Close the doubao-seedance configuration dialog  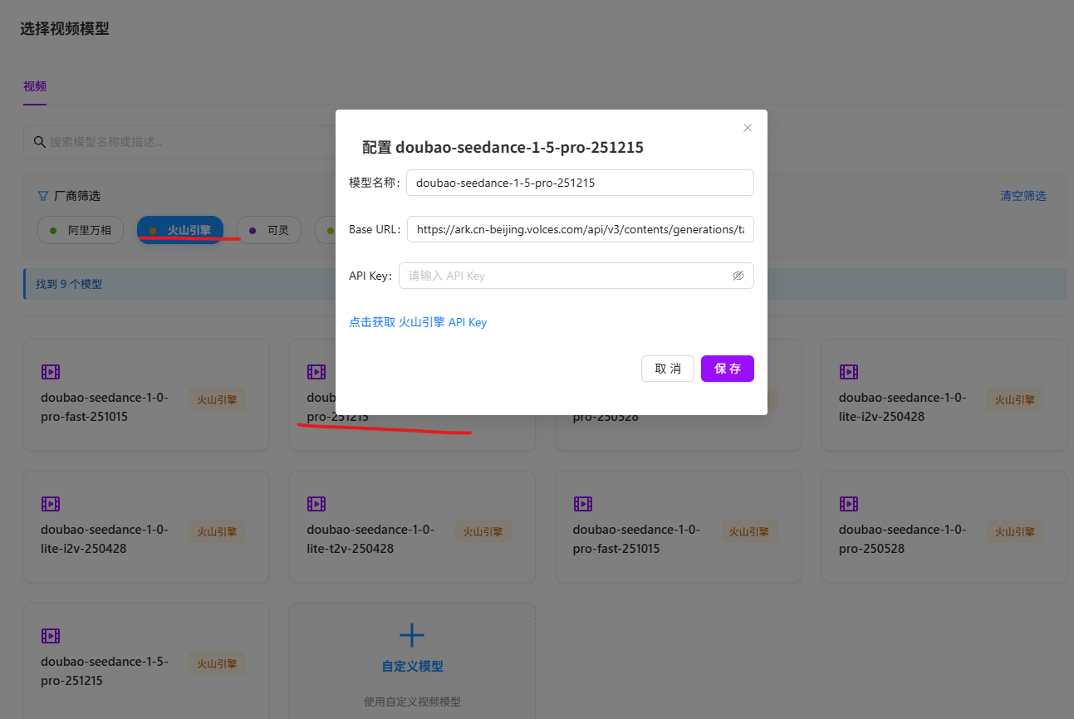pos(747,128)
